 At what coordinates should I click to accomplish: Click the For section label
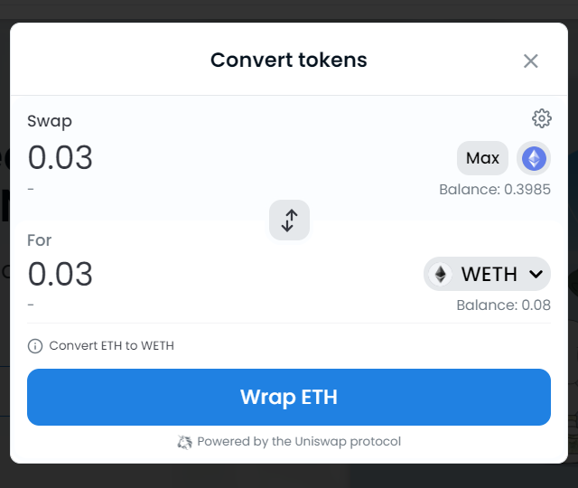[39, 240]
